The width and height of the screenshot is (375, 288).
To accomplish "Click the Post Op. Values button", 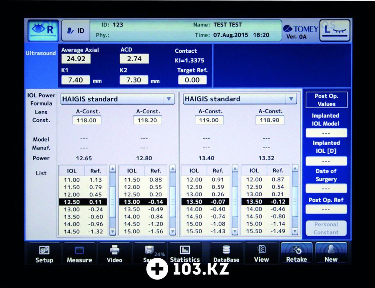I will tap(326, 100).
